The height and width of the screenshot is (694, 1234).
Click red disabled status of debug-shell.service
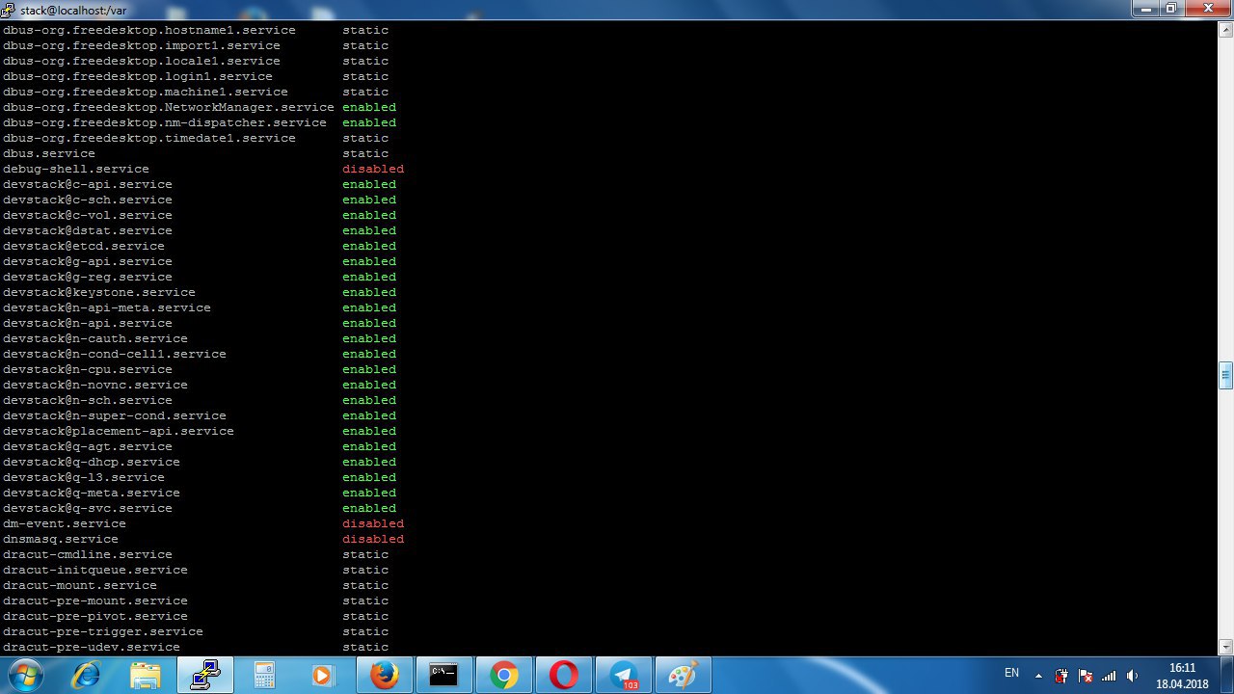click(373, 169)
